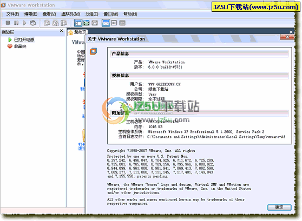Click the company value 绿色下载站

[158, 89]
